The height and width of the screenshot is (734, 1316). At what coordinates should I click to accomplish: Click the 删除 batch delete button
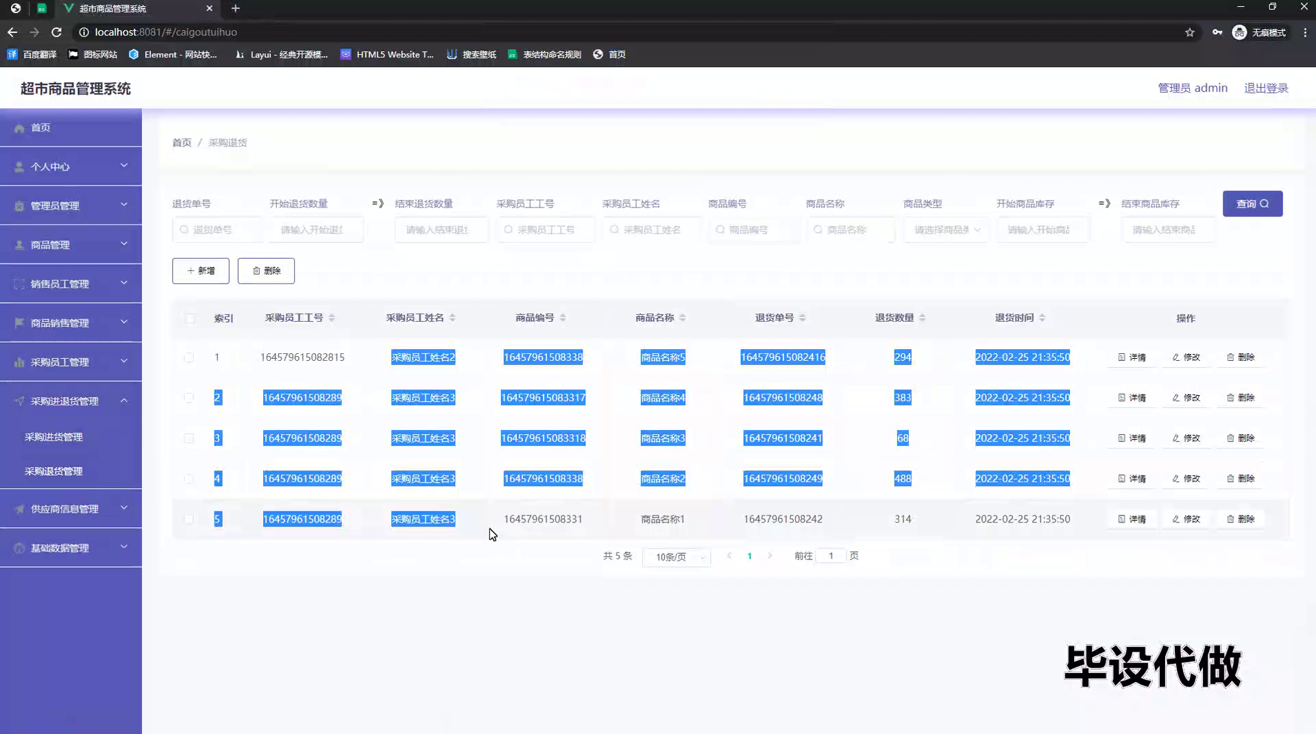[266, 270]
